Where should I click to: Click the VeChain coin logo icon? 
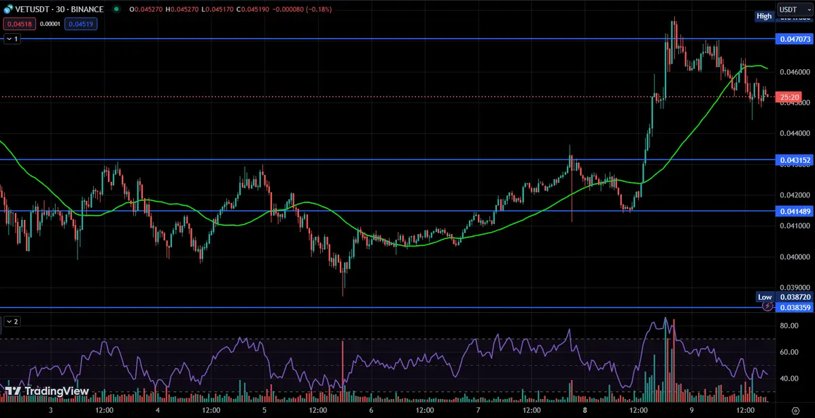point(7,9)
